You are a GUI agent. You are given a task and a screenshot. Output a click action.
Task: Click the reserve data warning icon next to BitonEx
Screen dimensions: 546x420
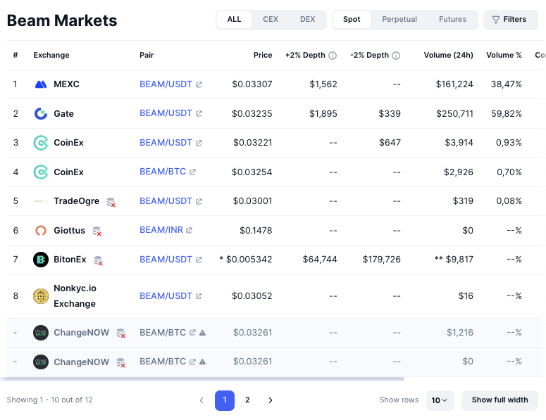pos(99,260)
